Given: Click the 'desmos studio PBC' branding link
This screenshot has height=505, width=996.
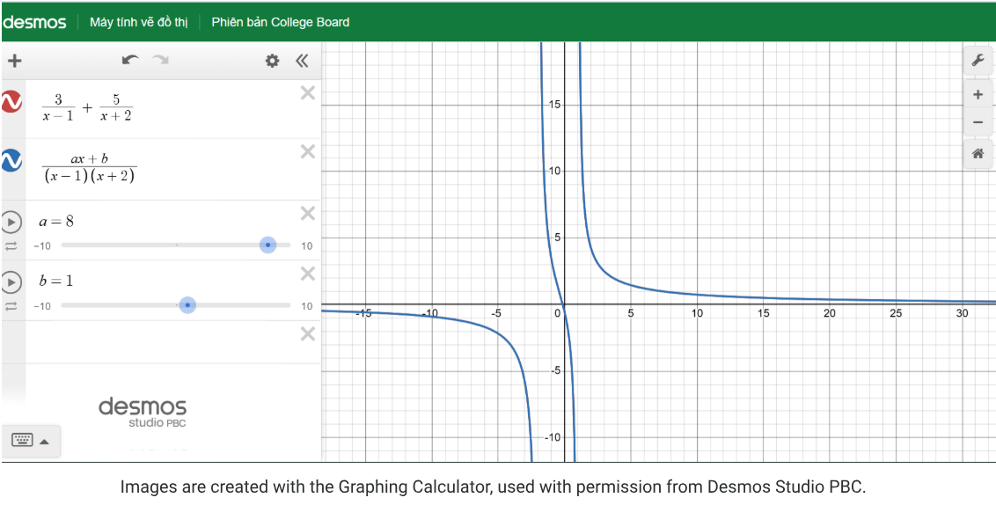Looking at the screenshot, I should pos(143,413).
